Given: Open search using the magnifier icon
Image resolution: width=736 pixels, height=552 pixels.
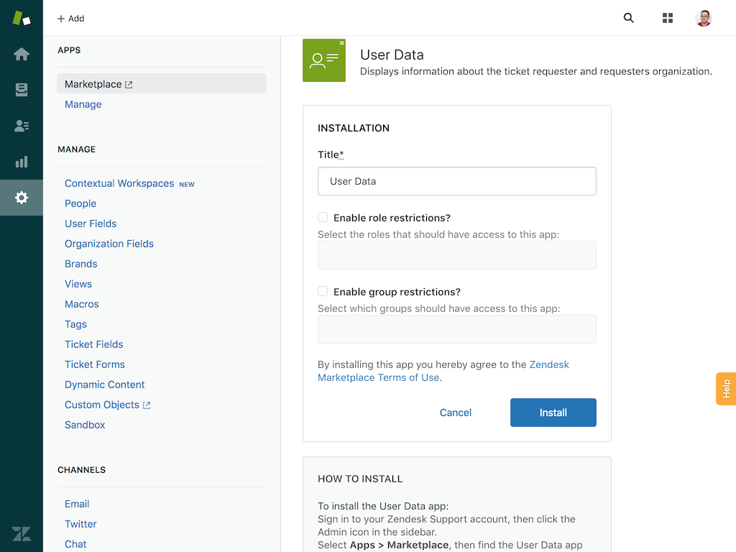Looking at the screenshot, I should tap(628, 18).
